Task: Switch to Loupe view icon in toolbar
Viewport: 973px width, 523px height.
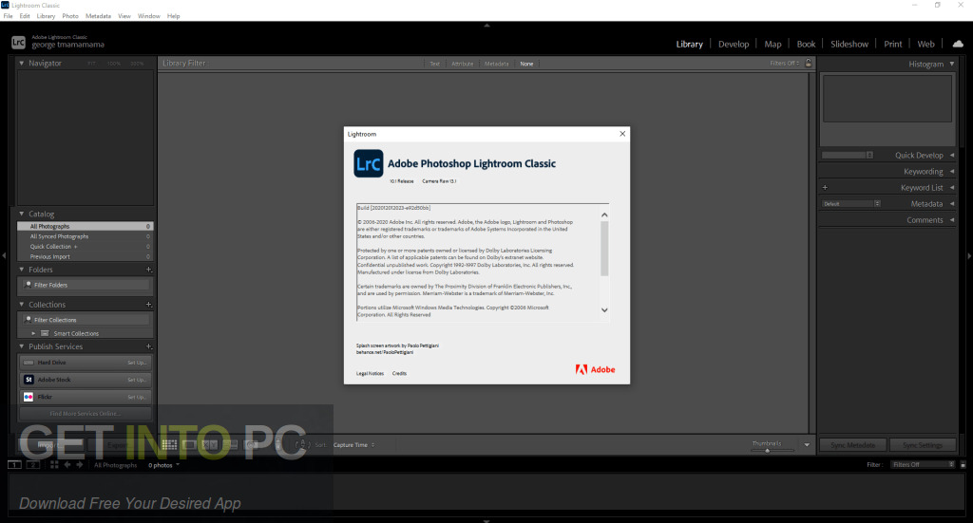Action: click(x=189, y=444)
